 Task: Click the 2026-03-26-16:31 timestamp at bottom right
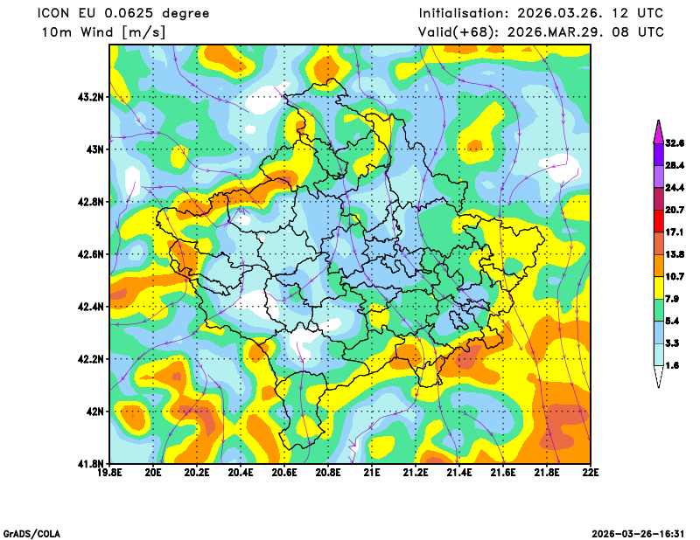point(639,533)
